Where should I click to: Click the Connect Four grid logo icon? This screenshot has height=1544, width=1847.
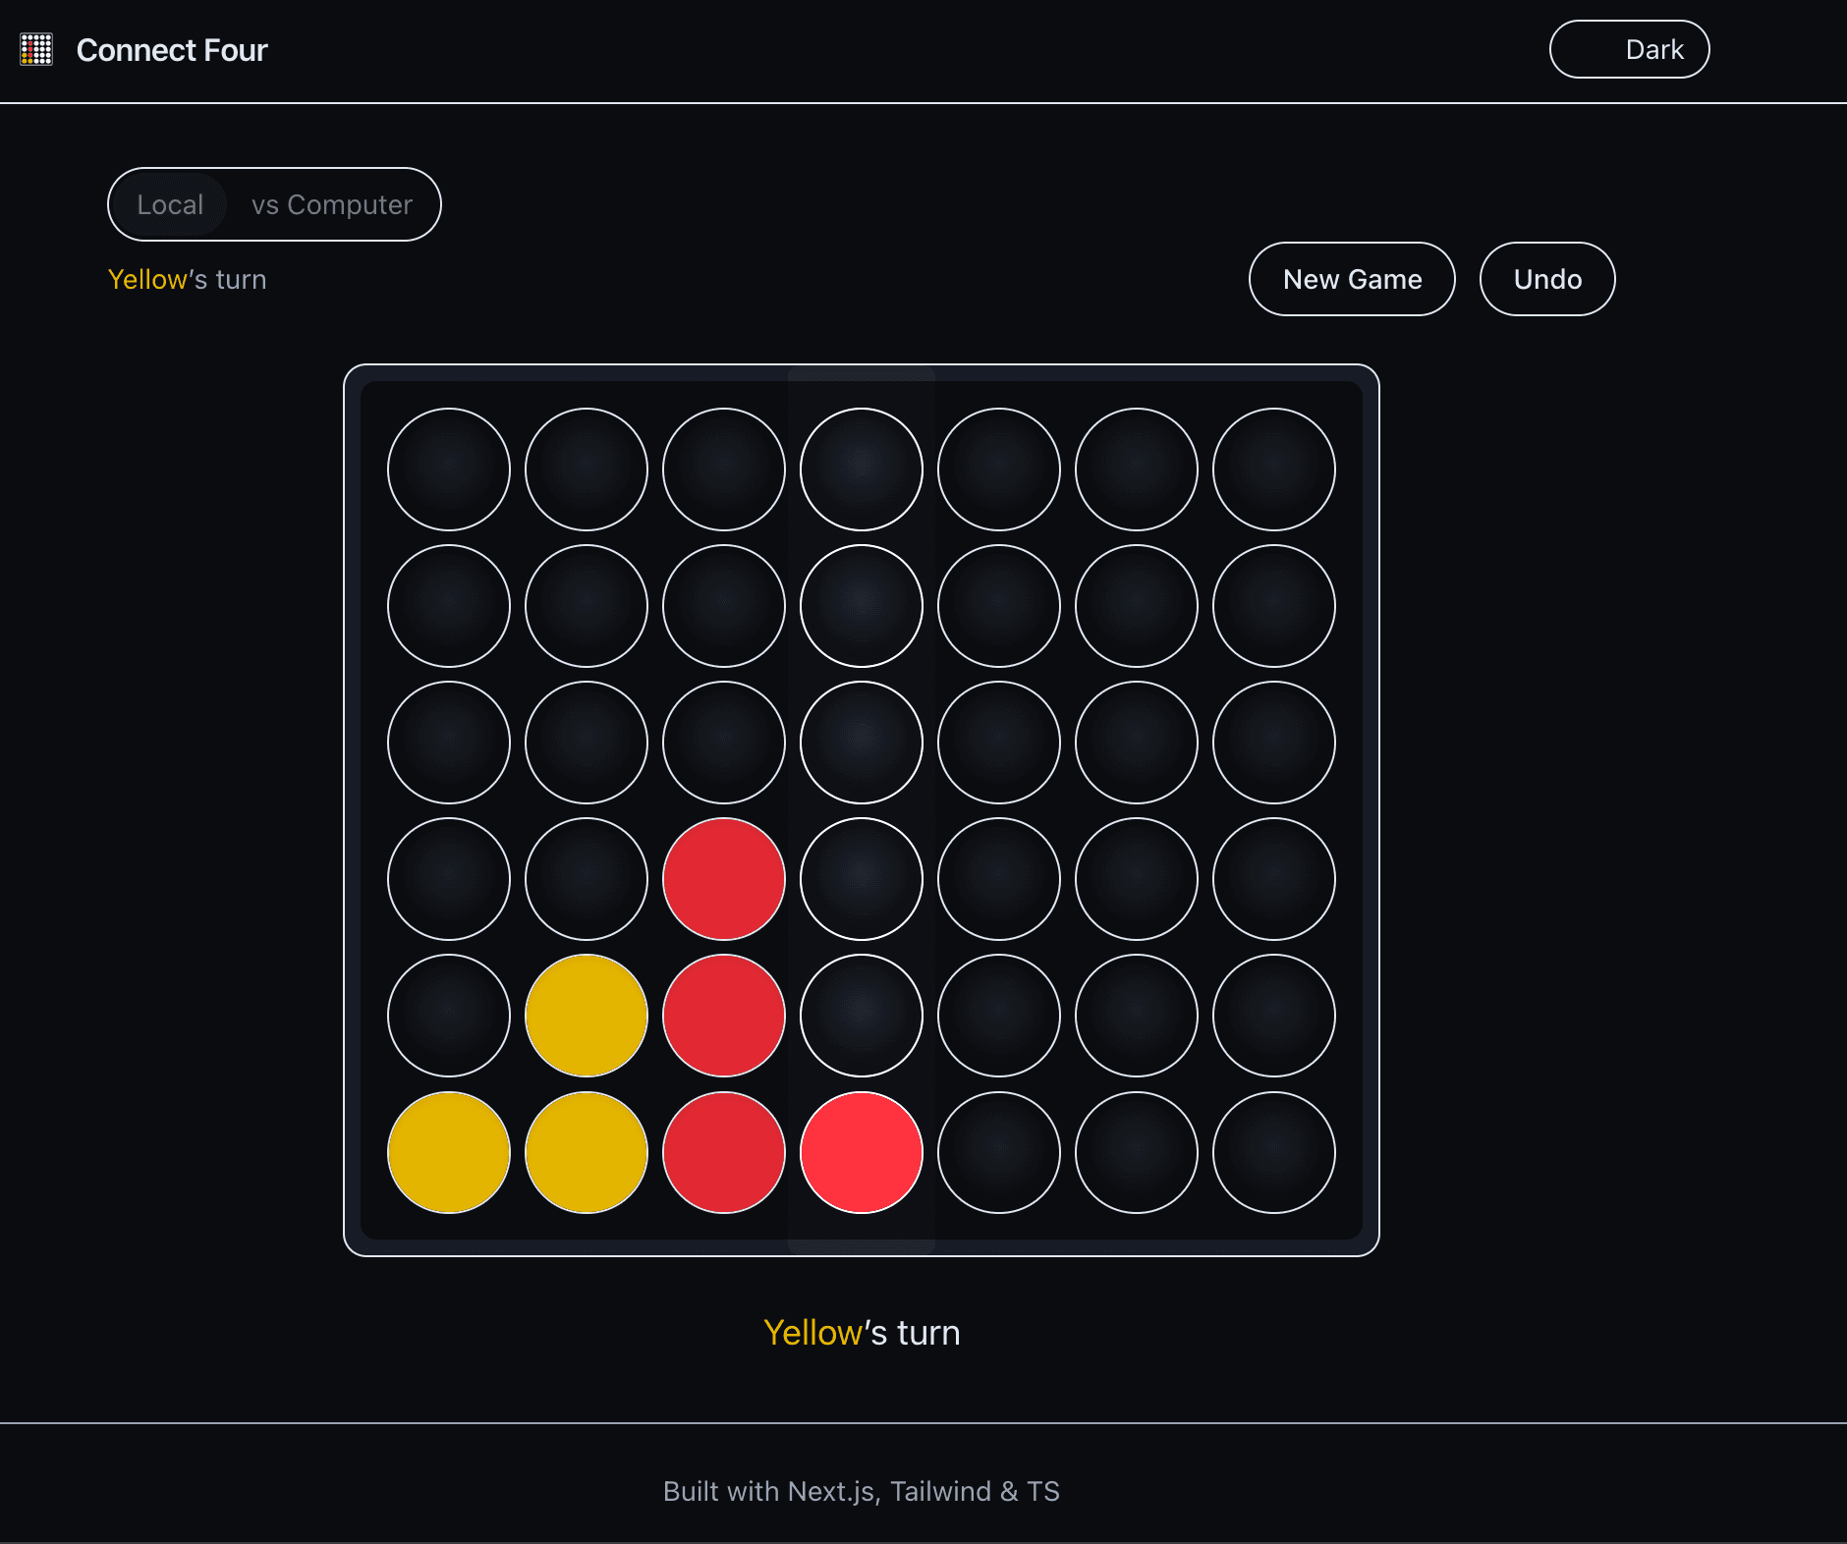[x=37, y=49]
